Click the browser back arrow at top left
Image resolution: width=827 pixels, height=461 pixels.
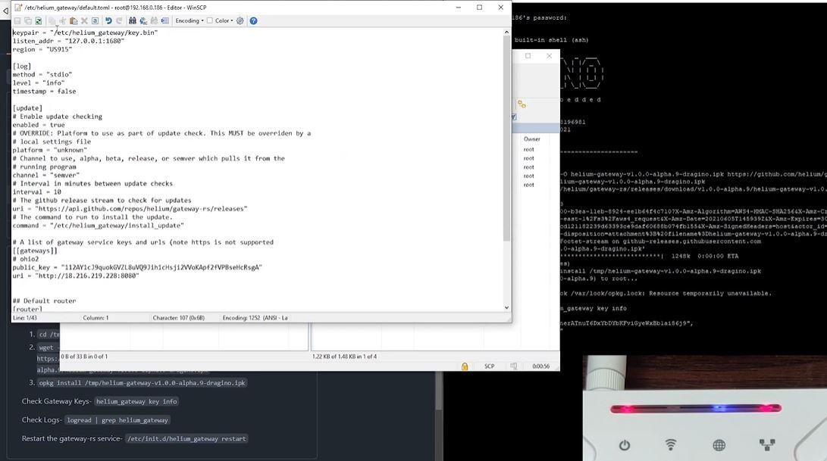click(x=5, y=11)
